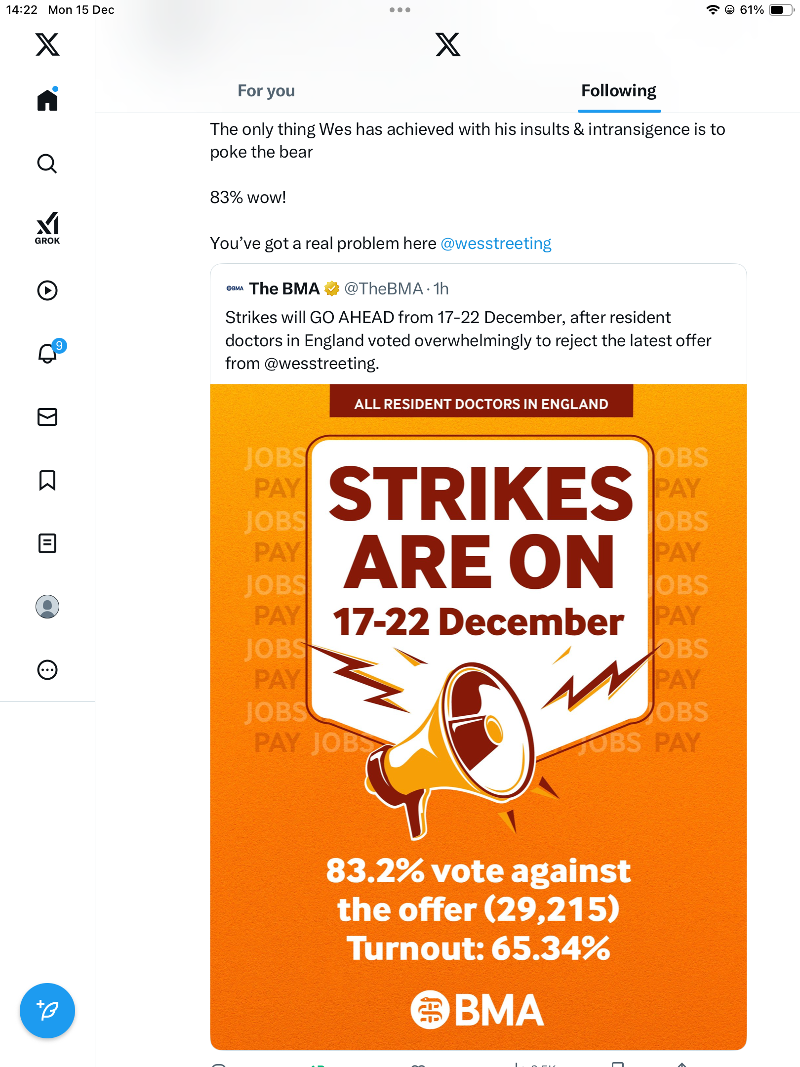Select the Following tab

[618, 91]
